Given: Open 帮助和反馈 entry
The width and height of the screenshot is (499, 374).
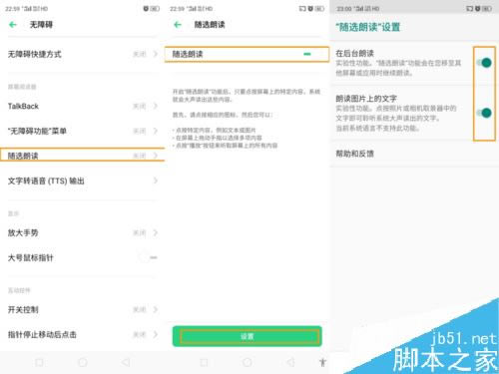Looking at the screenshot, I should point(414,154).
